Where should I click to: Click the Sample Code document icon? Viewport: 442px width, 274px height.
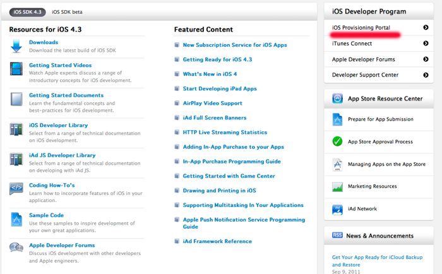click(16, 219)
